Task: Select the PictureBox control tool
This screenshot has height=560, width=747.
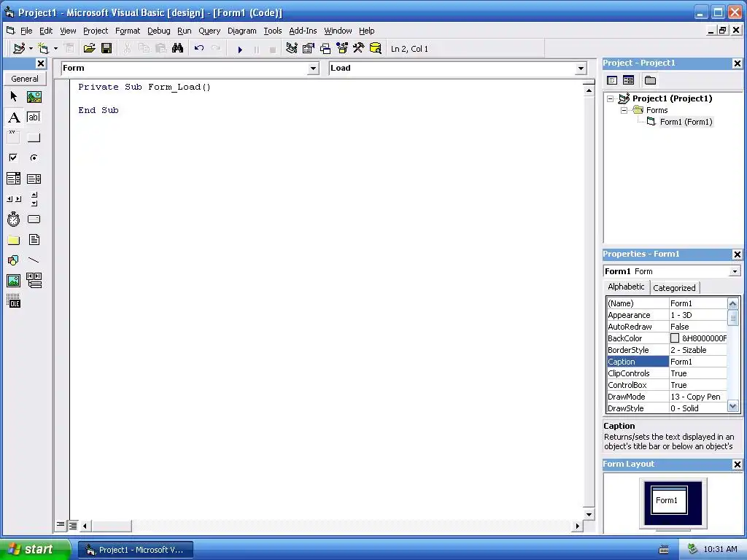Action: point(34,97)
